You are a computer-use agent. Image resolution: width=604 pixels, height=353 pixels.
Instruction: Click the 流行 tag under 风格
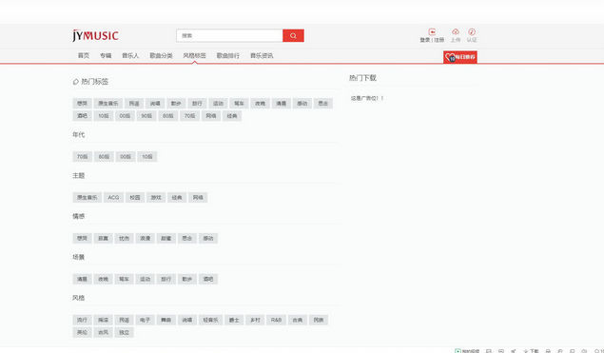(82, 320)
